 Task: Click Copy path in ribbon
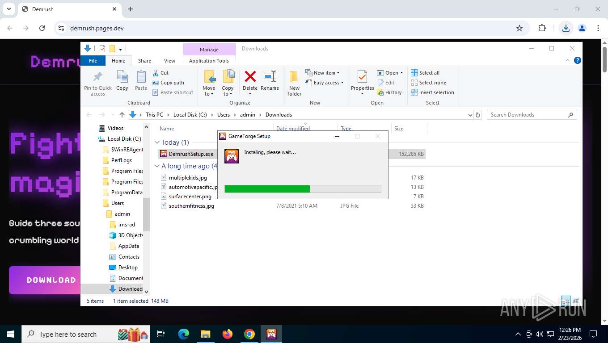[168, 83]
